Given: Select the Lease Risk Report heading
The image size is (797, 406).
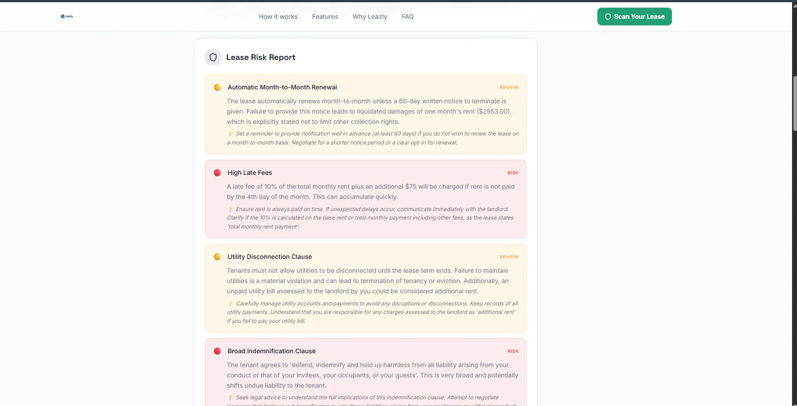Looking at the screenshot, I should 261,57.
